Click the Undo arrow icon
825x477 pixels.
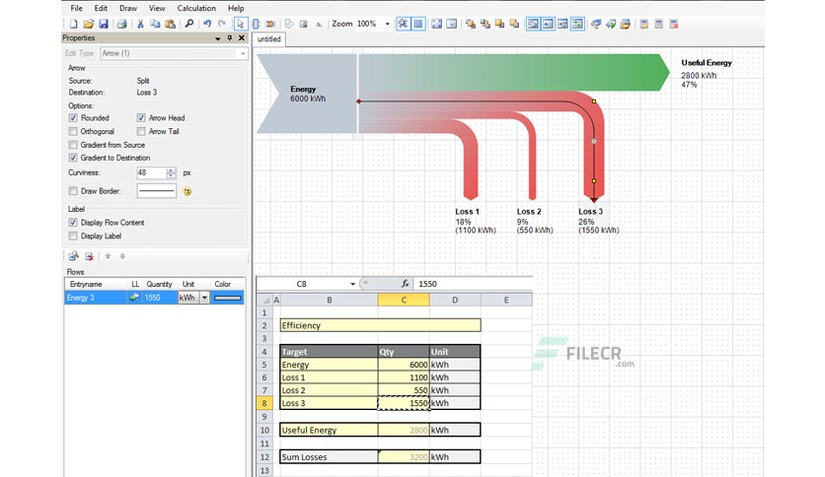(207, 25)
